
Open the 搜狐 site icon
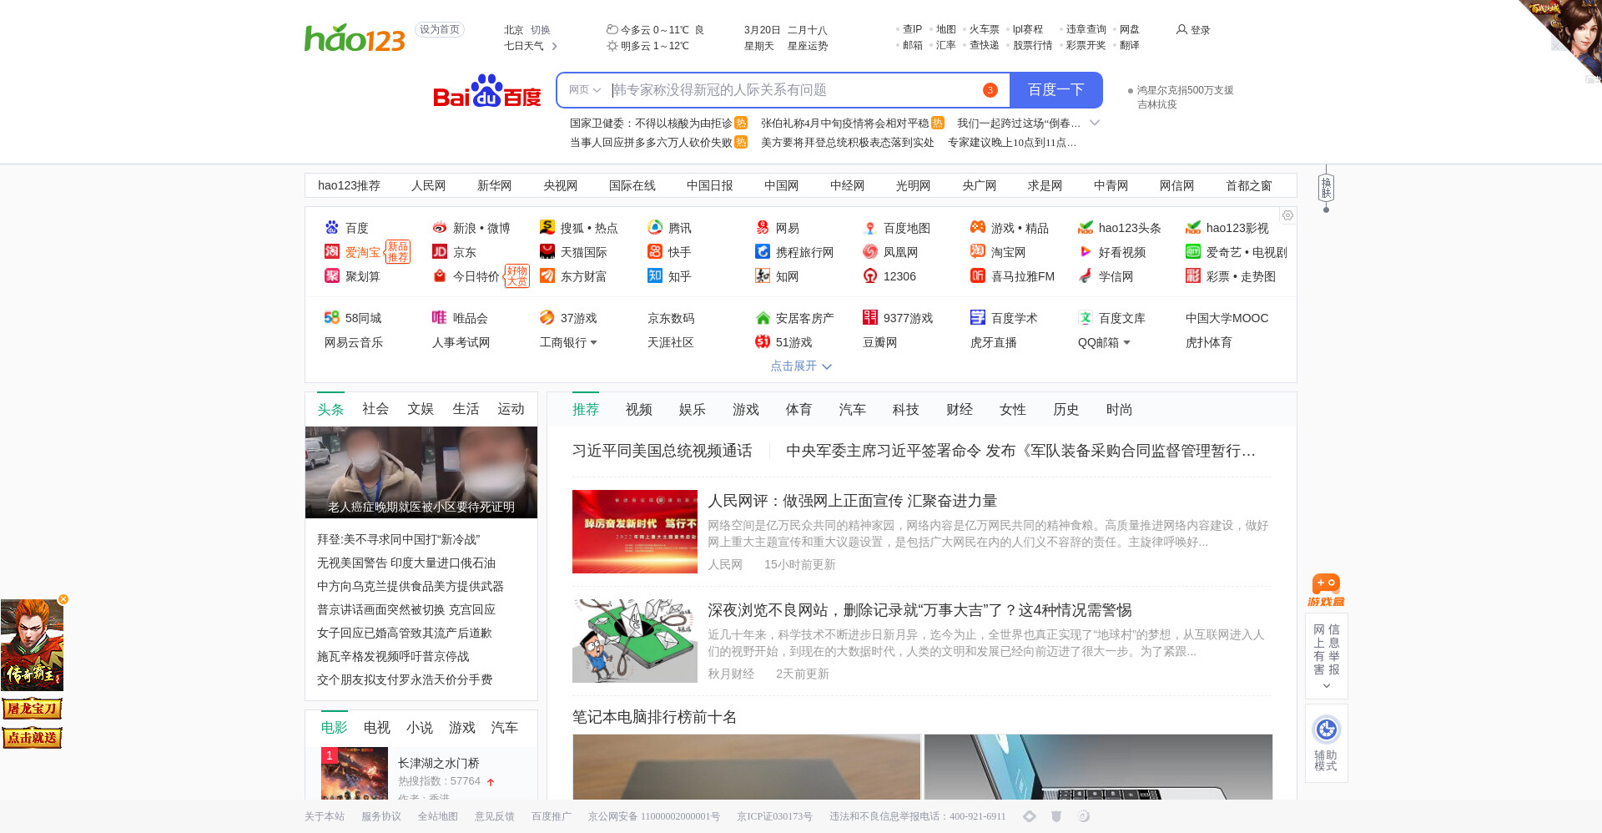pyautogui.click(x=547, y=228)
